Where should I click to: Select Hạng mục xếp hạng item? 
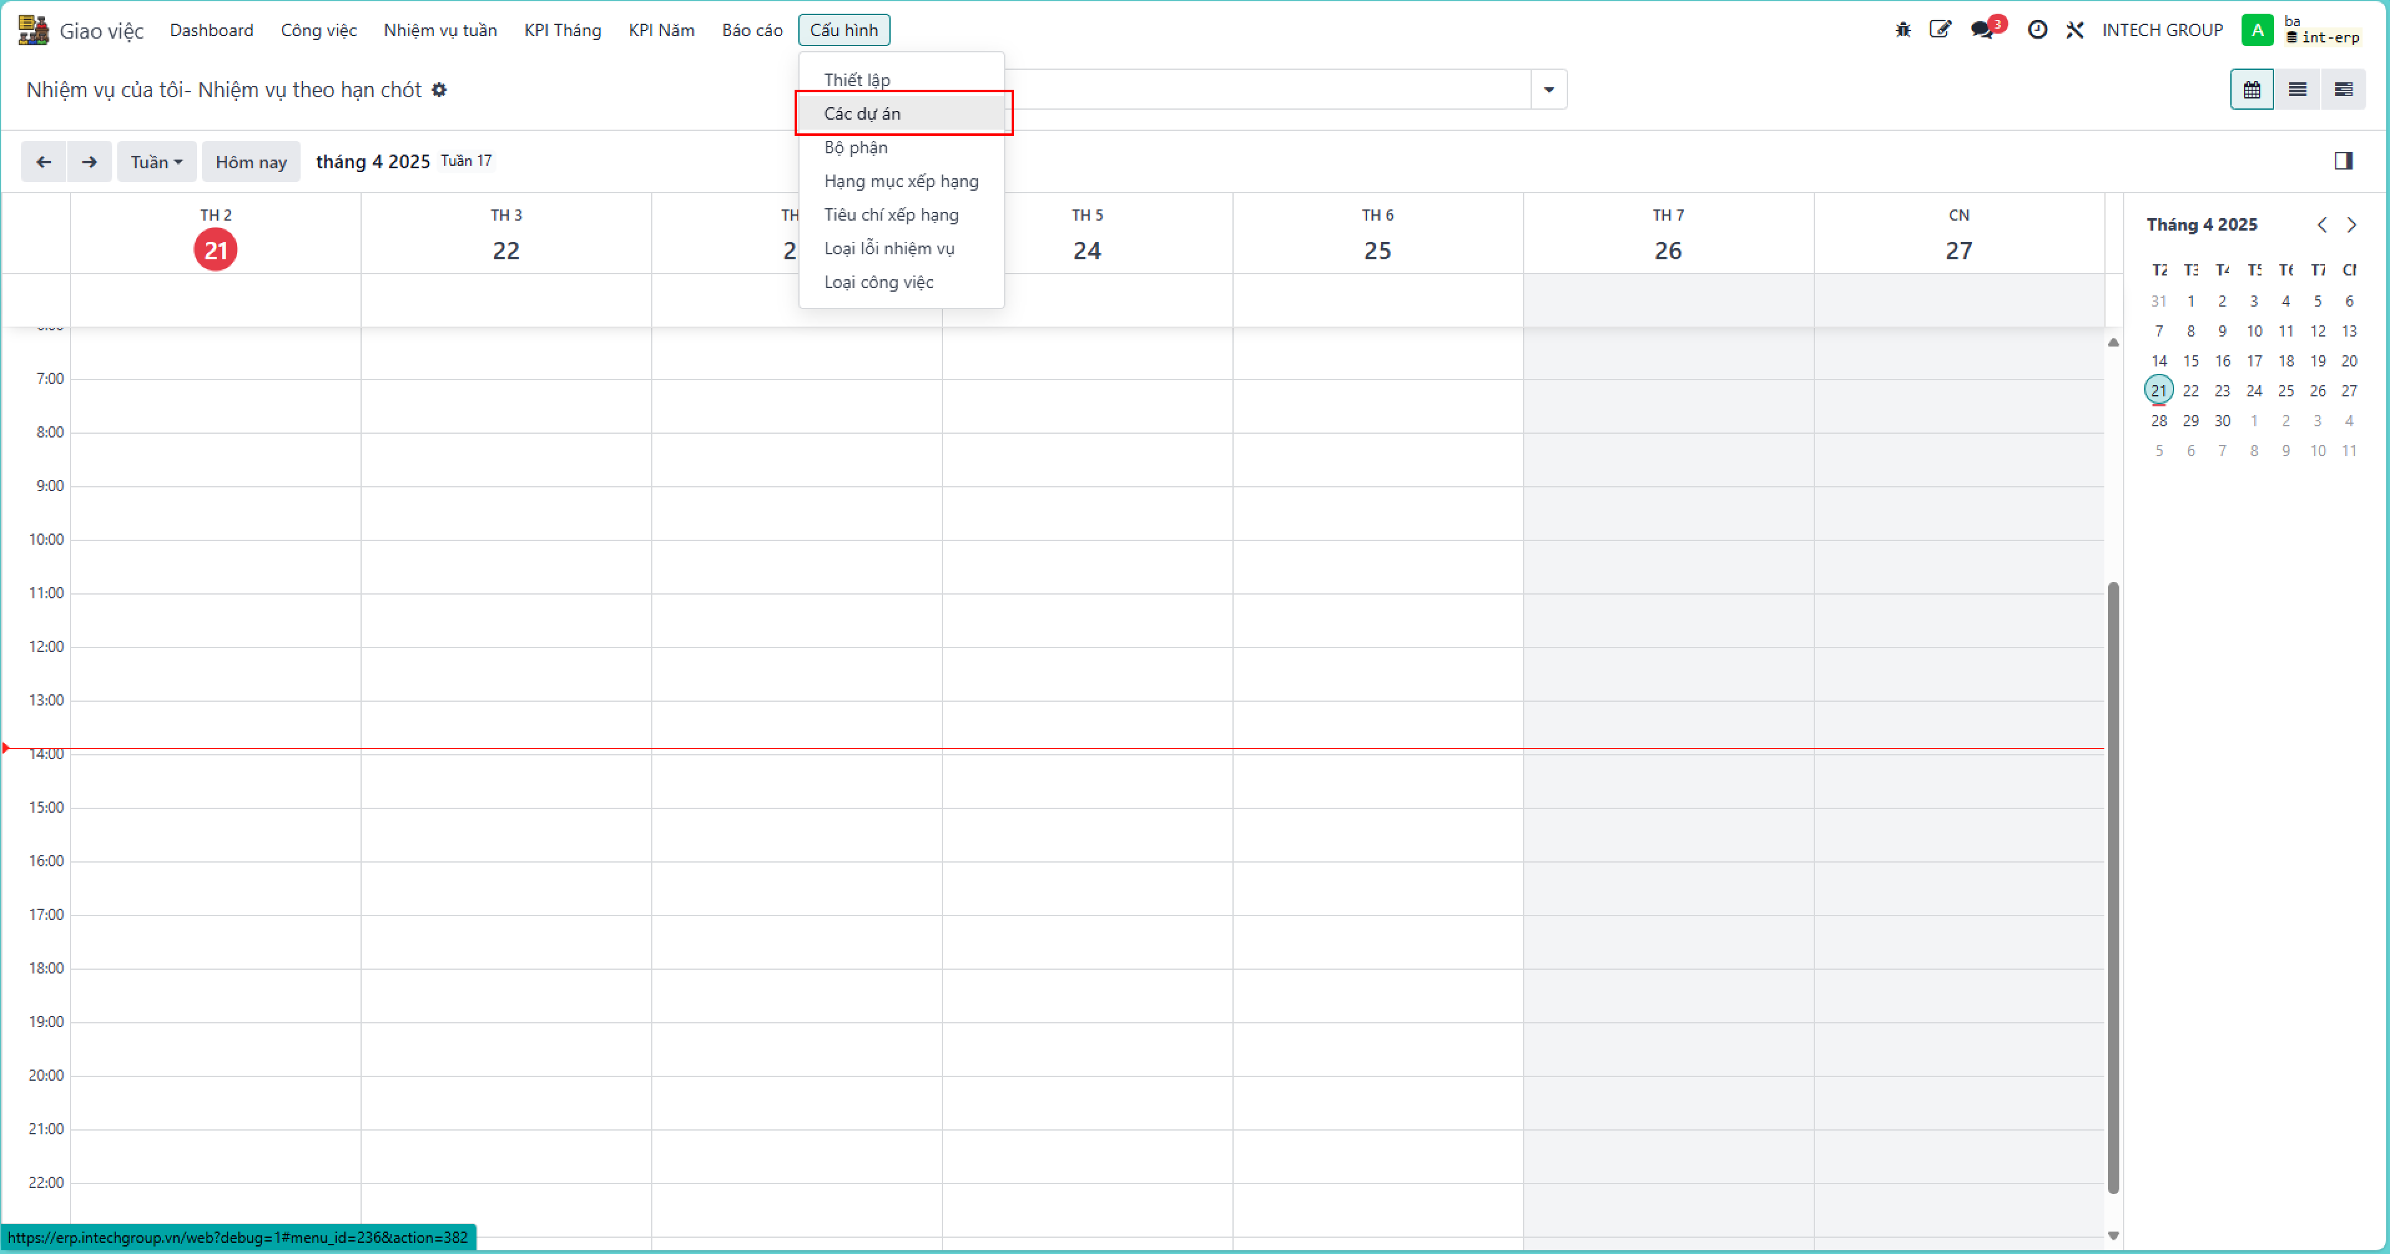point(902,181)
